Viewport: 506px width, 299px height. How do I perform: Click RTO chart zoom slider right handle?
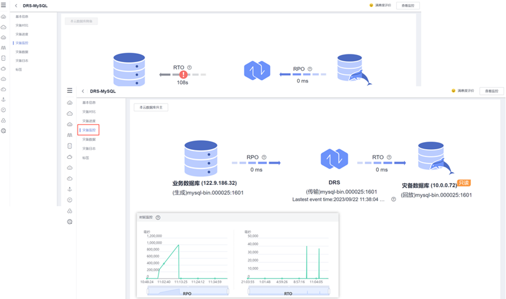click(329, 291)
